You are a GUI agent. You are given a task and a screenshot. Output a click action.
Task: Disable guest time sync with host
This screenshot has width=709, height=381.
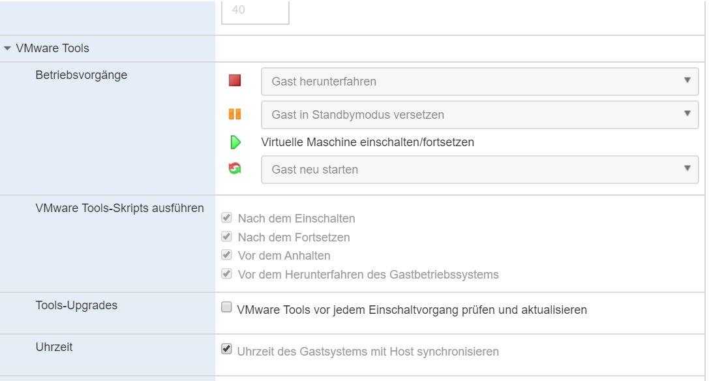(227, 350)
